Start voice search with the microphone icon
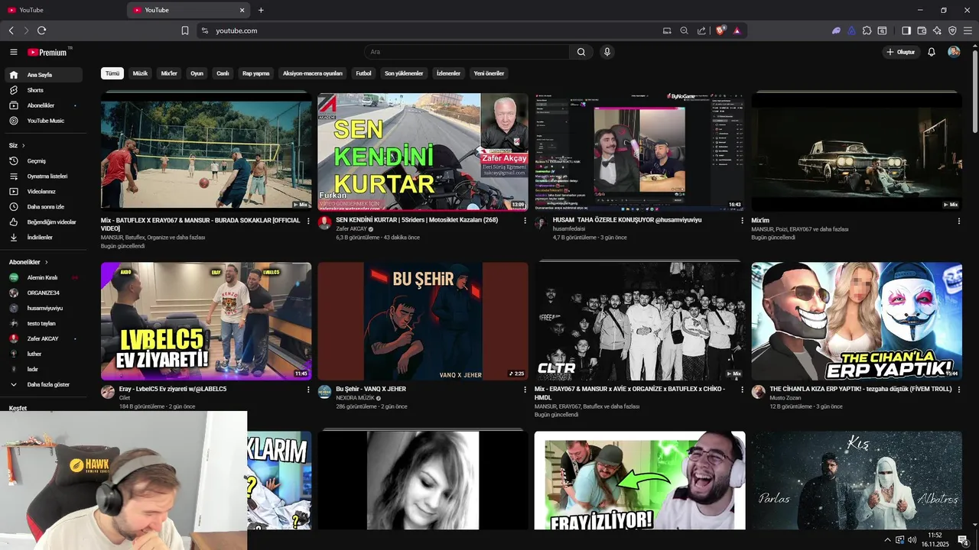The width and height of the screenshot is (979, 550). pos(607,52)
